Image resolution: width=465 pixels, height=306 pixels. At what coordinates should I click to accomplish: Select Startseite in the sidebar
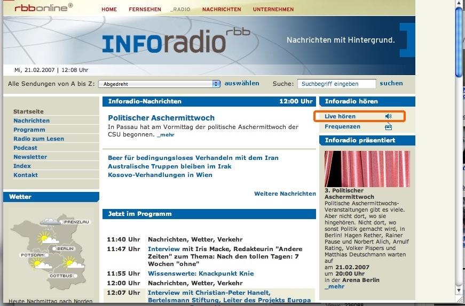pos(28,111)
